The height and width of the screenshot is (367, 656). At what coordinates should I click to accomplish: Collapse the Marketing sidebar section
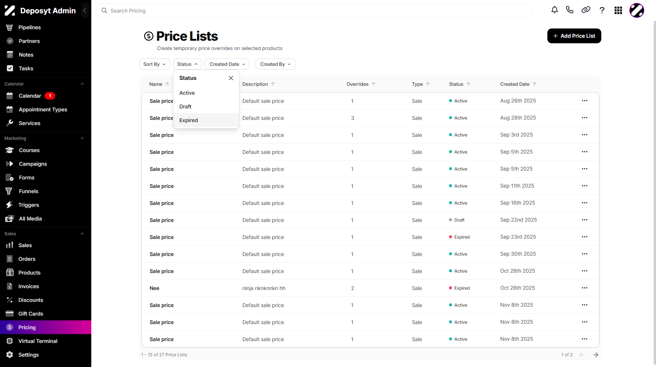(82, 138)
